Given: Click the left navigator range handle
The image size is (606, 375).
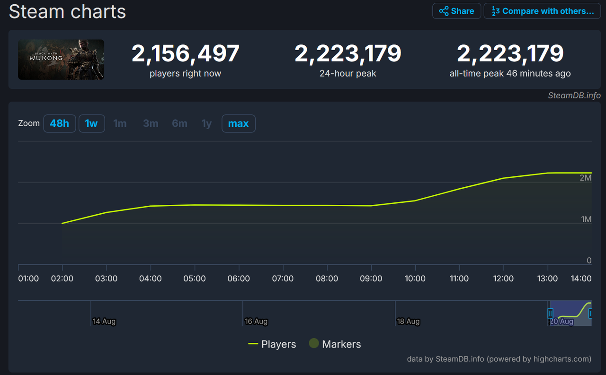Looking at the screenshot, I should tap(550, 314).
